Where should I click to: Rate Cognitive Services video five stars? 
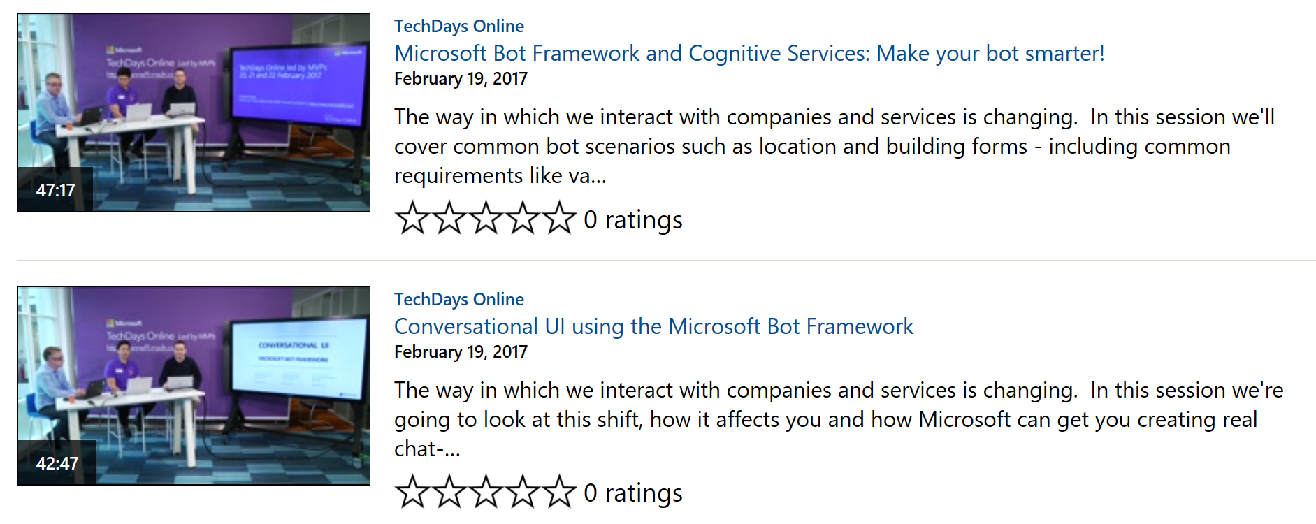tap(560, 218)
